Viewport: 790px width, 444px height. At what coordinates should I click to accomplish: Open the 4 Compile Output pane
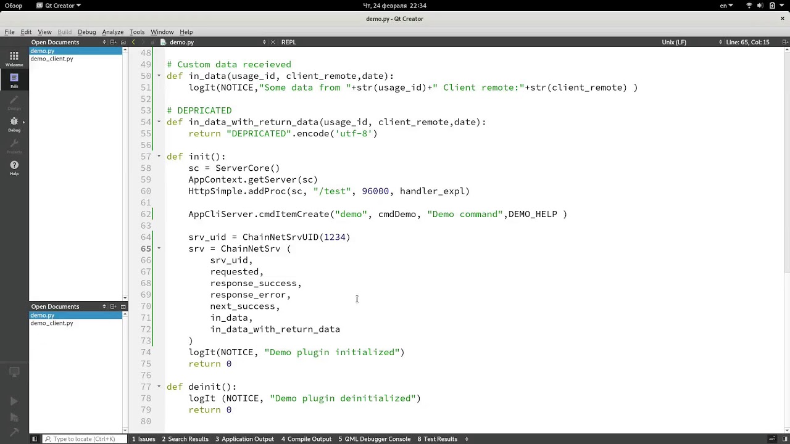[x=306, y=439]
